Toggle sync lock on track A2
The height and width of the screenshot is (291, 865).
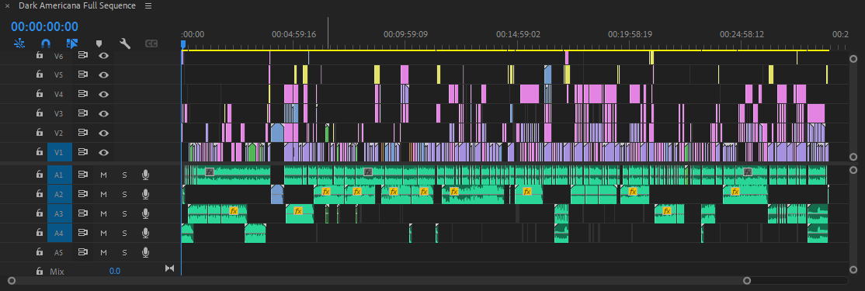pyautogui.click(x=83, y=193)
